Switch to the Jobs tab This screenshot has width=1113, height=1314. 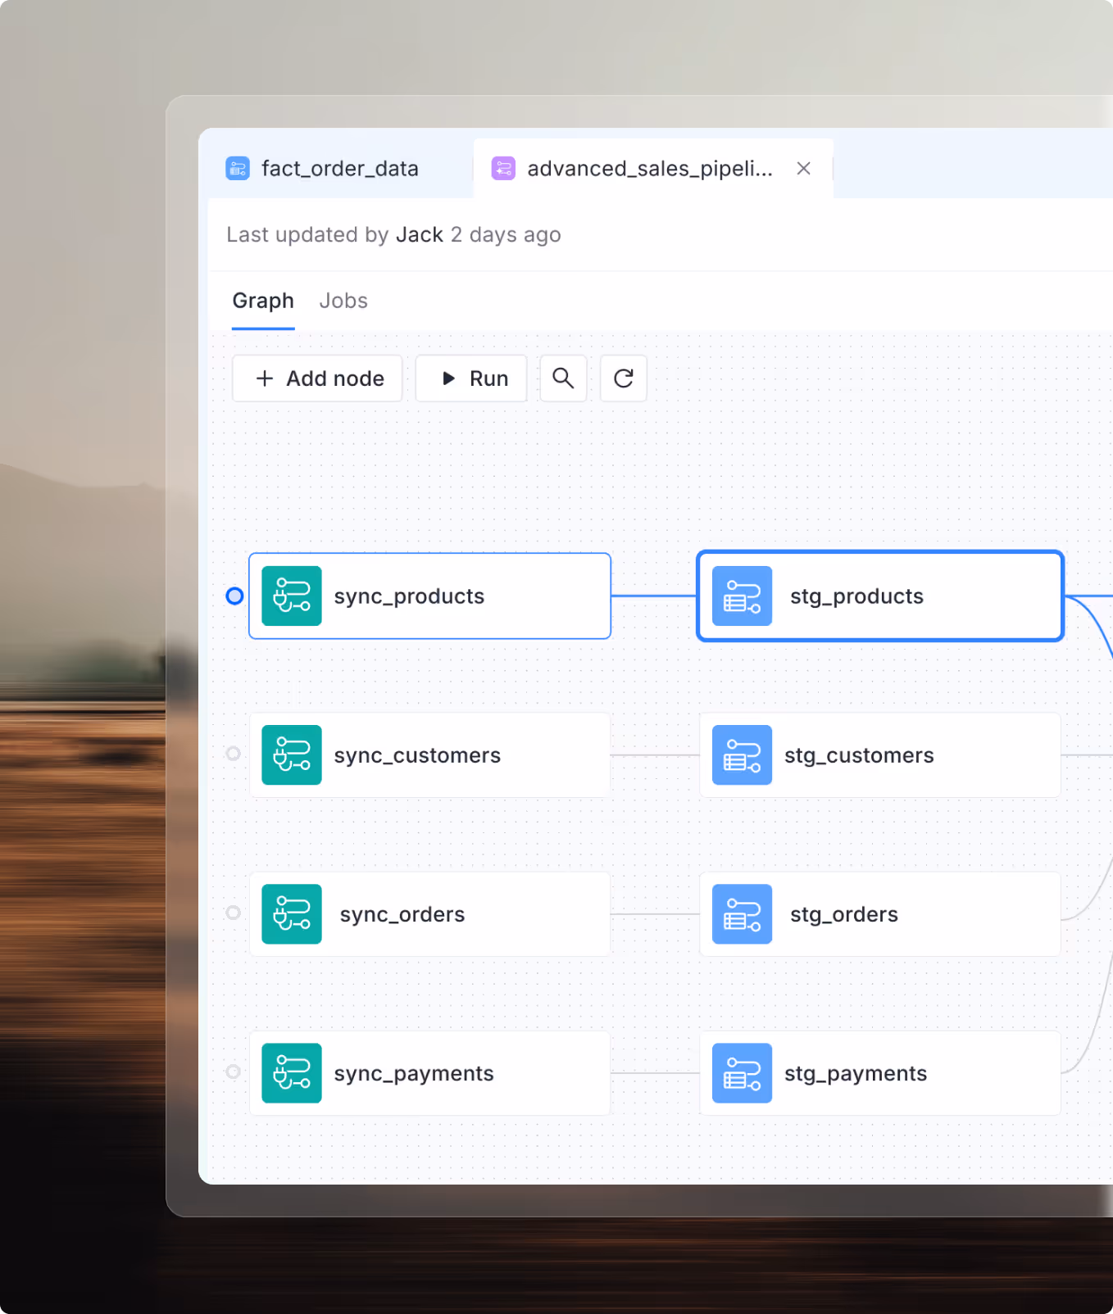tap(343, 301)
